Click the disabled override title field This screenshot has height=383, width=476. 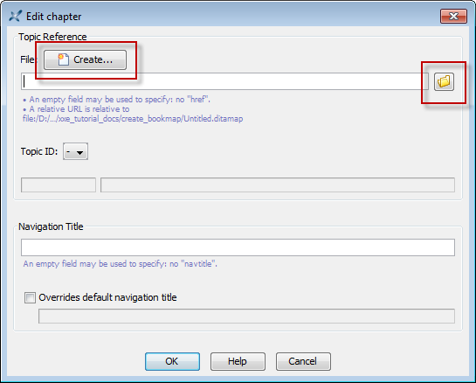[x=246, y=317]
